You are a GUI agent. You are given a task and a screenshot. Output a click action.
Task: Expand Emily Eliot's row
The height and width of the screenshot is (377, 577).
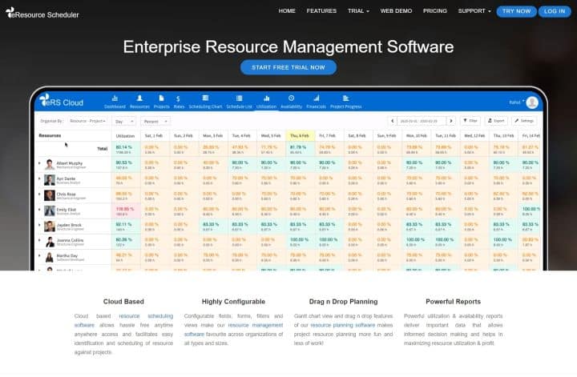click(x=40, y=209)
